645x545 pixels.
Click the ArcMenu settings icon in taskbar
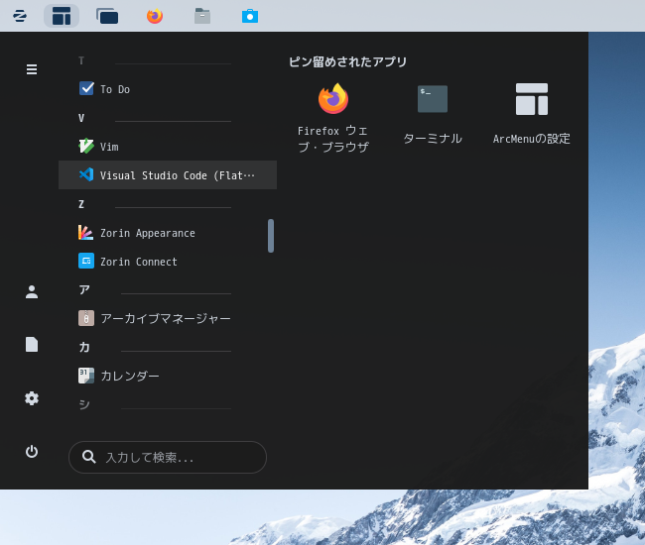[62, 16]
